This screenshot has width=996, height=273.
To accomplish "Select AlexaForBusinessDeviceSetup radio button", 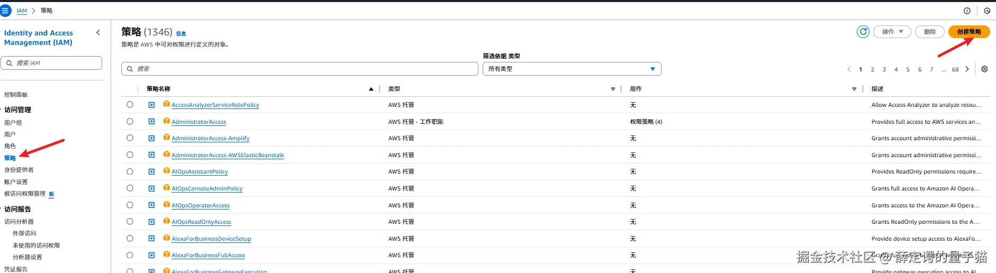I will (130, 239).
